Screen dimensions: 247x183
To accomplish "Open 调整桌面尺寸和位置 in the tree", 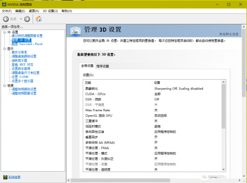I will click(x=26, y=73).
